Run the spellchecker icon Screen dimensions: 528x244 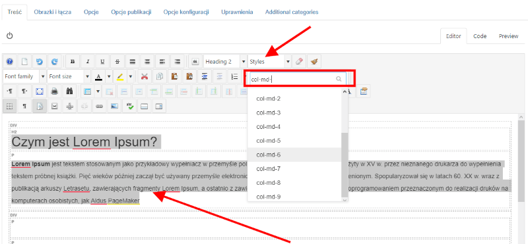point(129,106)
